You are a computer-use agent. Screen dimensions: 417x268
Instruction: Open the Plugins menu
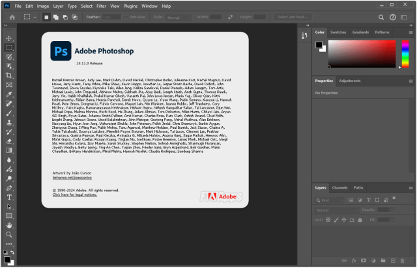click(x=130, y=6)
